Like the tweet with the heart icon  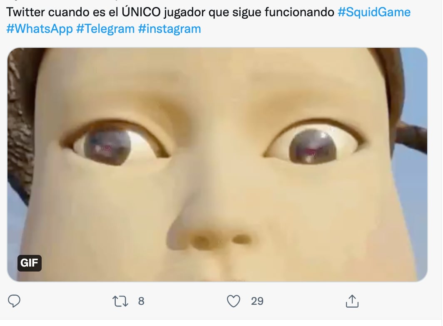[x=234, y=301]
